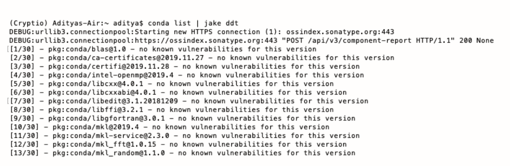Click the certifi@2019.11.28 package entry

(x=95, y=66)
